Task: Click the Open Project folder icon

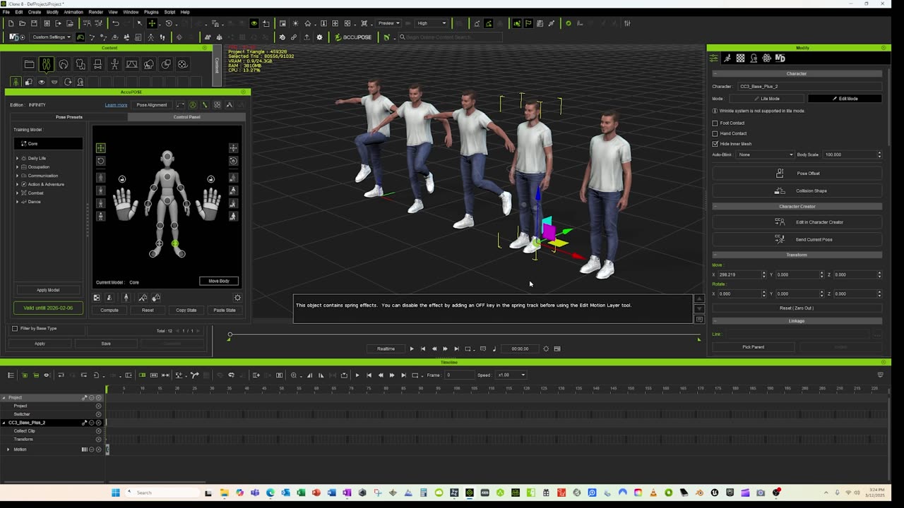Action: click(22, 23)
